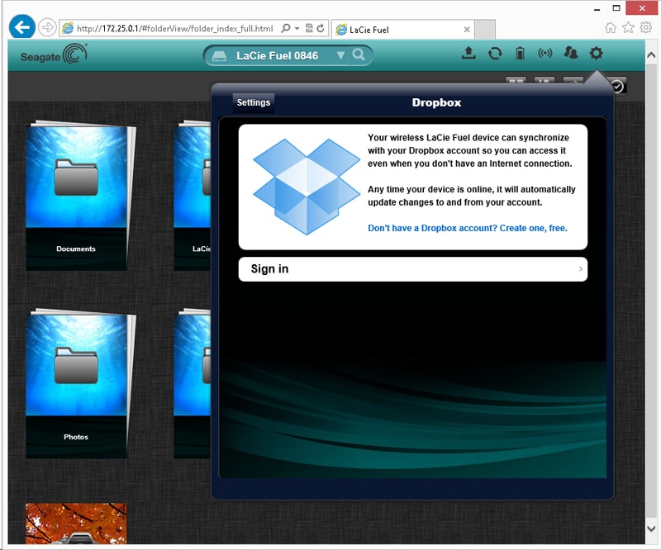
Task: Expand the LaCie Fuel 0846 device dropdown arrow
Action: click(x=340, y=55)
